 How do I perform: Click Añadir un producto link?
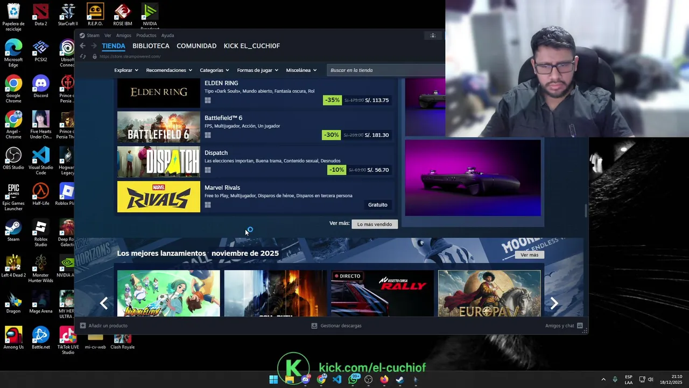coord(104,325)
